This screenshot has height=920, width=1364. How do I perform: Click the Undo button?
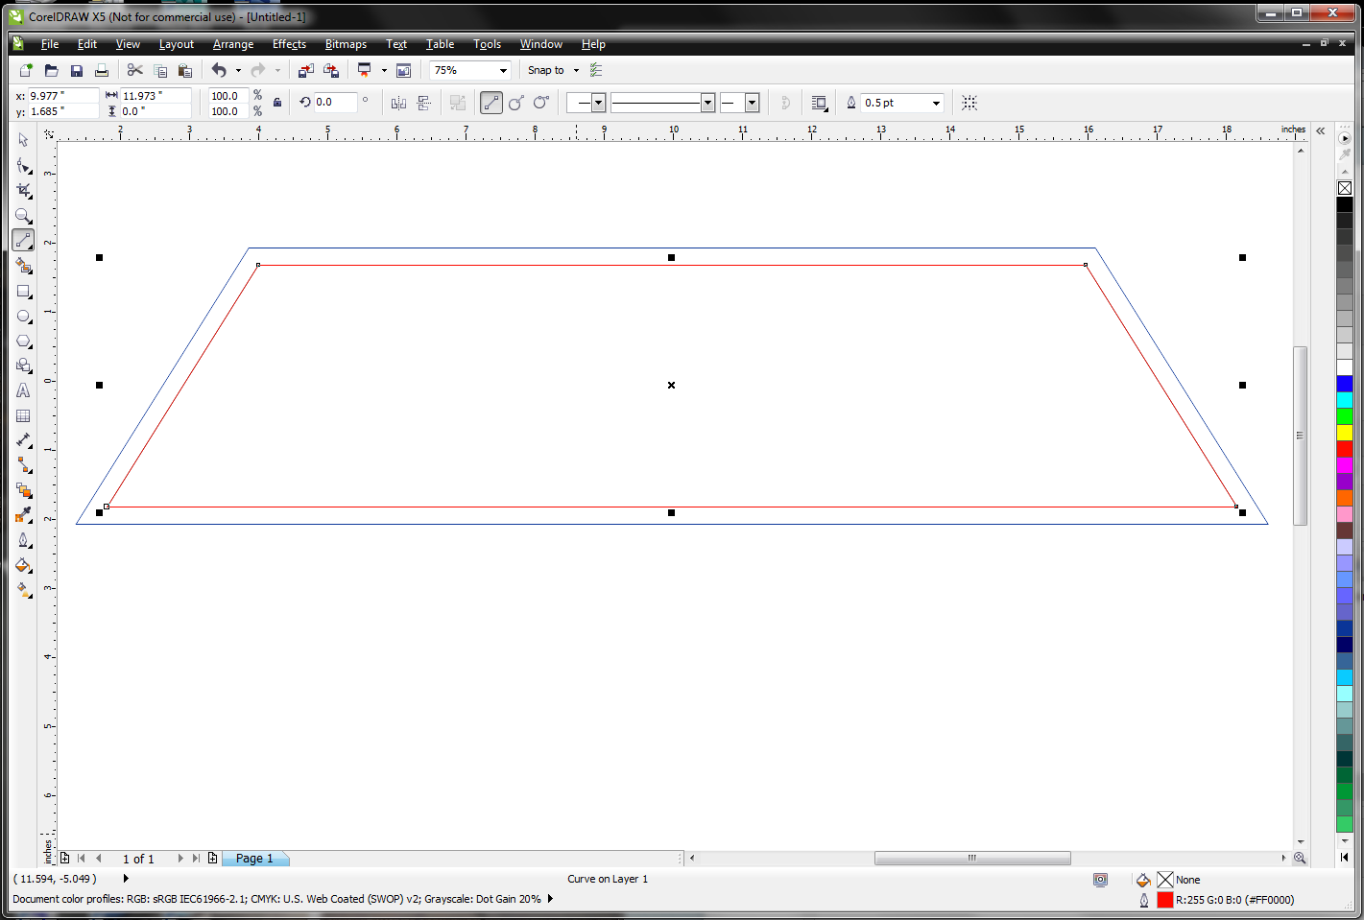click(x=220, y=69)
